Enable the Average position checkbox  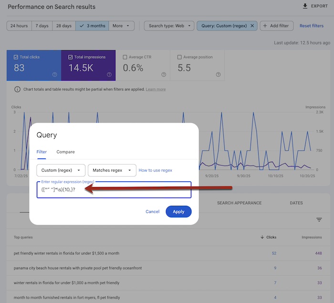tap(179, 57)
